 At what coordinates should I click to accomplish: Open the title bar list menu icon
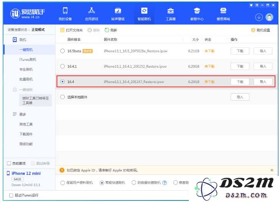pyautogui.click(x=257, y=5)
